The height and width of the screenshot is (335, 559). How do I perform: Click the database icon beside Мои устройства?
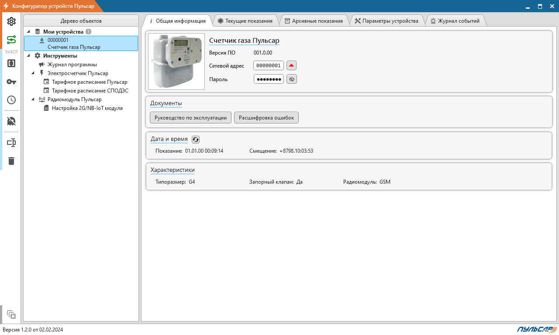(x=38, y=32)
